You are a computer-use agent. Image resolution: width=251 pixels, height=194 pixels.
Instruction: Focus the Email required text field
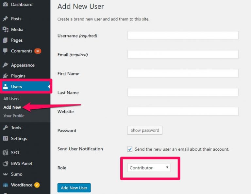183,54
